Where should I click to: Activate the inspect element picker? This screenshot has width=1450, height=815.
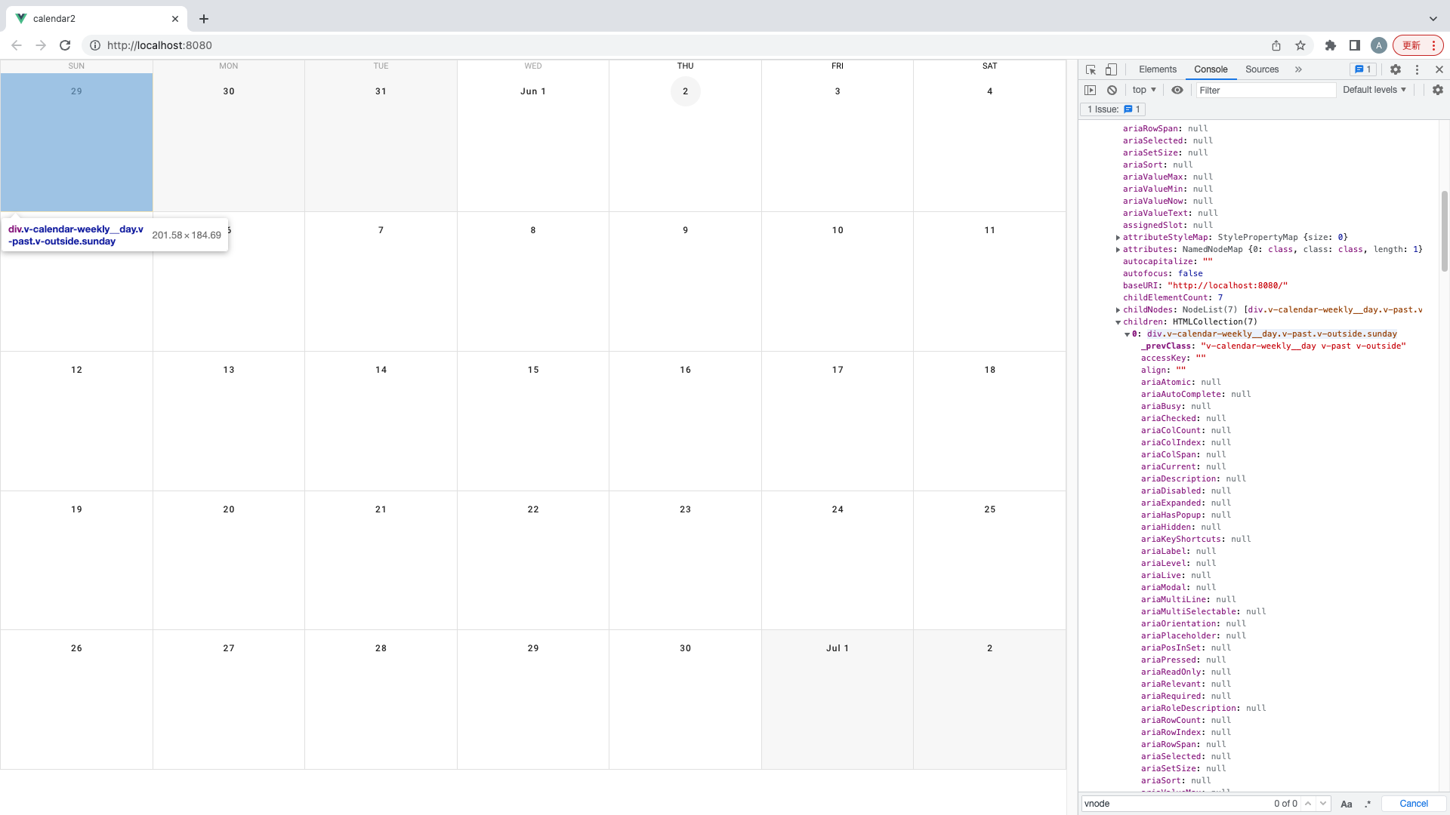pos(1091,69)
